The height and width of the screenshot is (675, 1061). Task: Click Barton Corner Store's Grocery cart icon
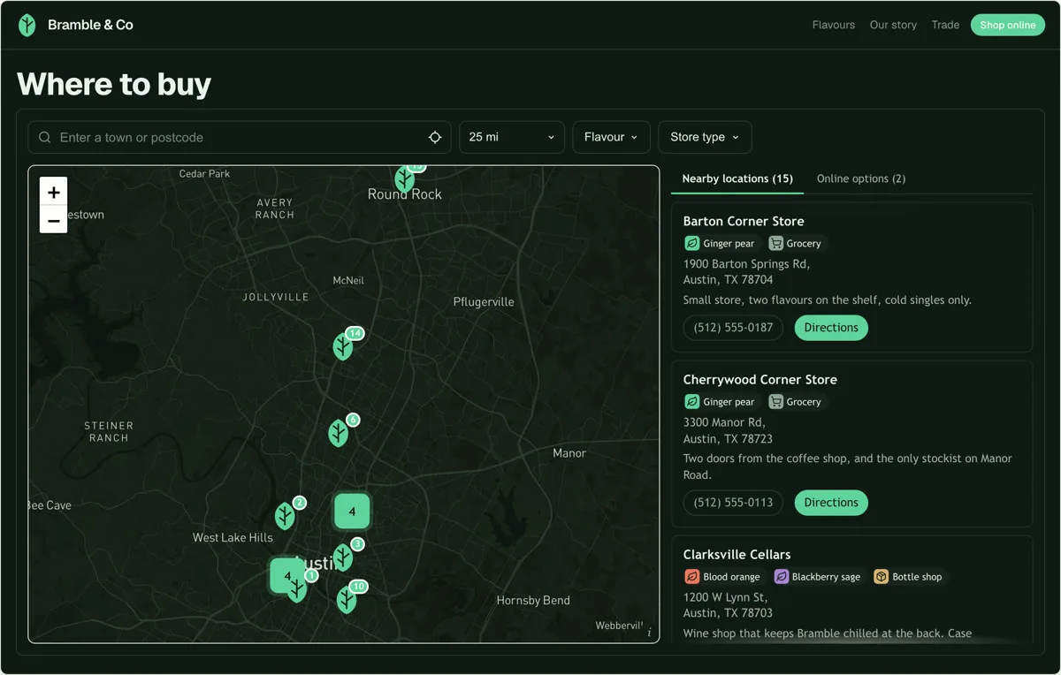click(x=776, y=243)
